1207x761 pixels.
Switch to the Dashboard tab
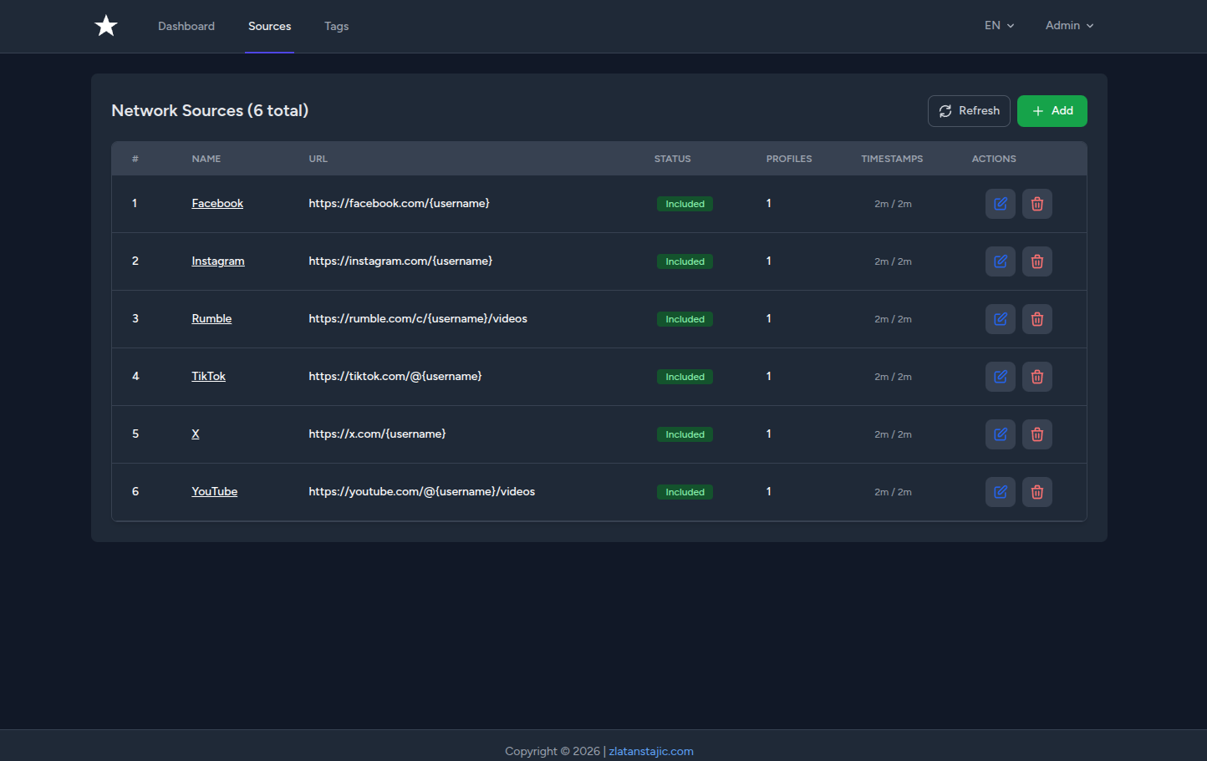pyautogui.click(x=186, y=26)
